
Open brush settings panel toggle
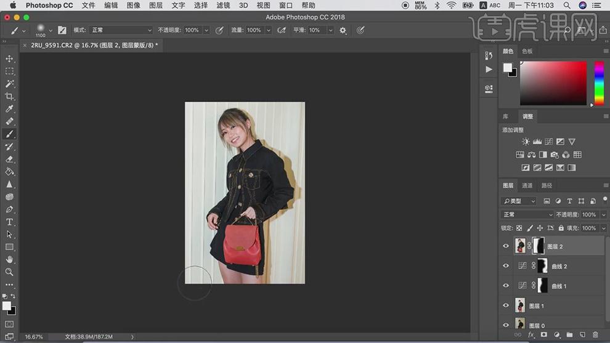[x=62, y=30]
